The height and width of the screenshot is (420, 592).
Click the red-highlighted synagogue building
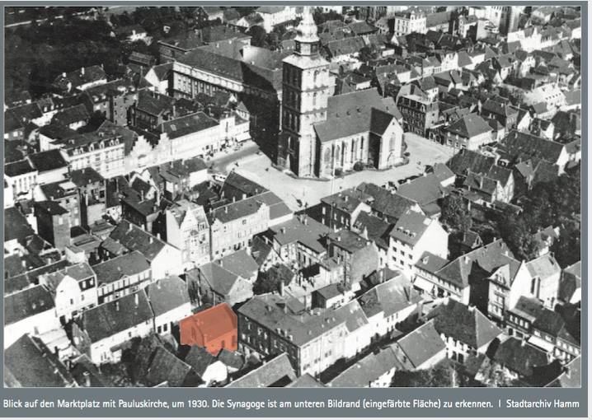click(209, 326)
